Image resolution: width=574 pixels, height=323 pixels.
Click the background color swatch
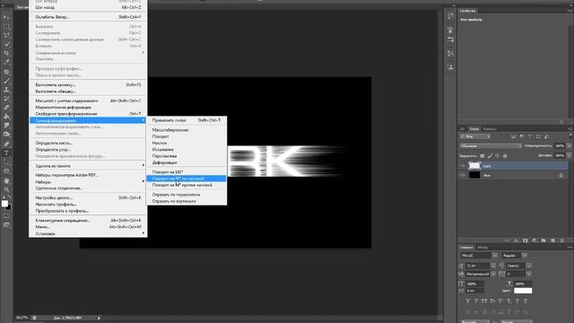(x=9, y=207)
